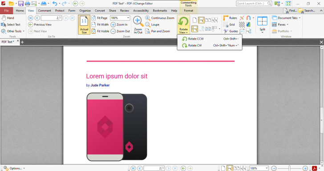
Task: Toggle Rulers display
Action: pyautogui.click(x=230, y=18)
